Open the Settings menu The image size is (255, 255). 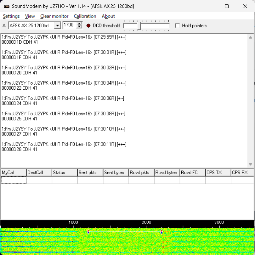(x=11, y=16)
